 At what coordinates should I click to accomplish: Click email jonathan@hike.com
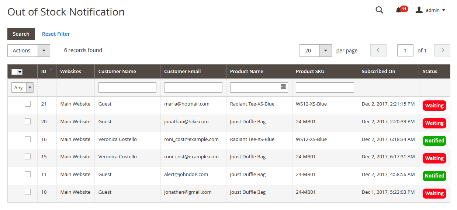186,121
